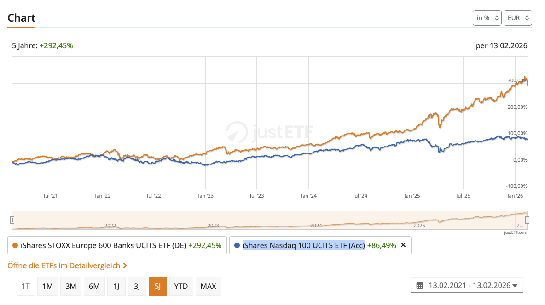
Task: Switch to the 6M time range
Action: [x=94, y=286]
